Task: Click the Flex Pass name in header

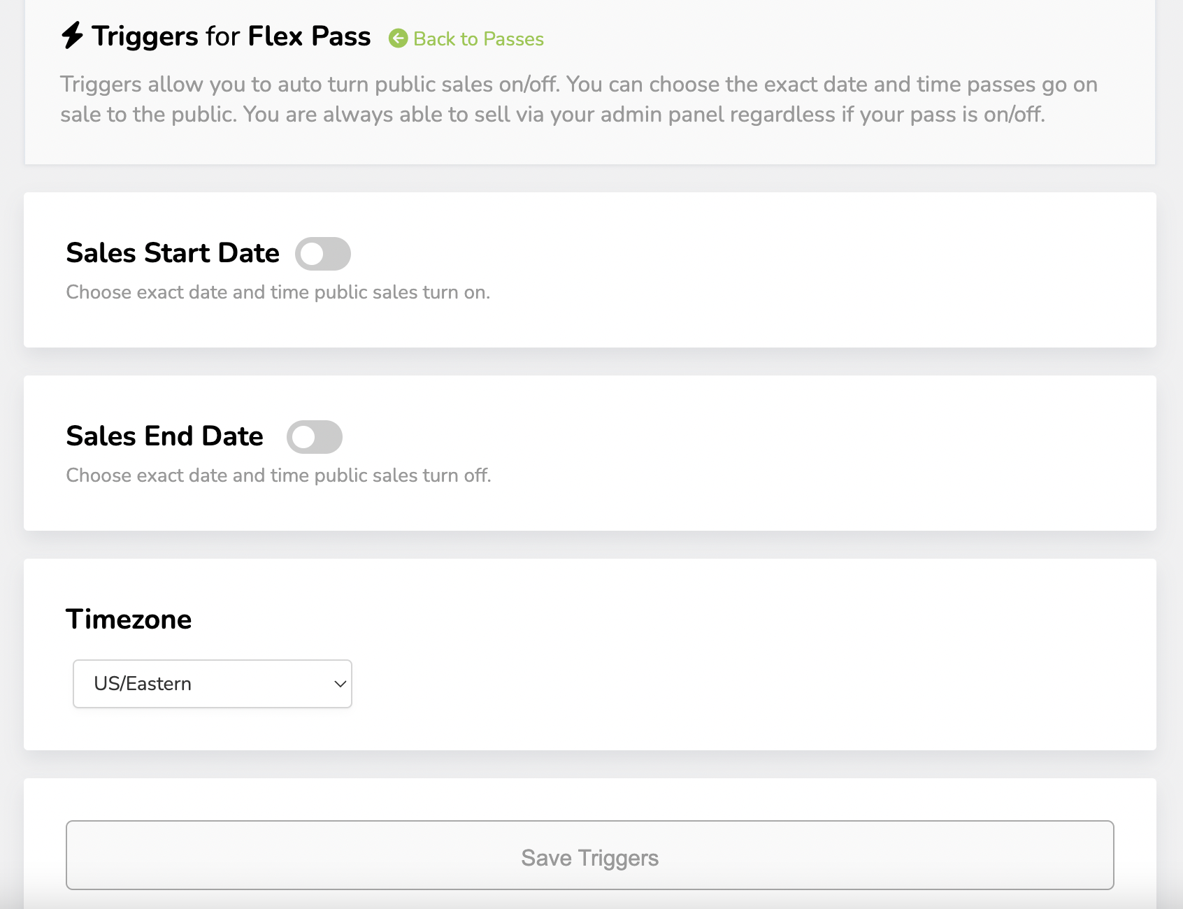Action: tap(309, 36)
